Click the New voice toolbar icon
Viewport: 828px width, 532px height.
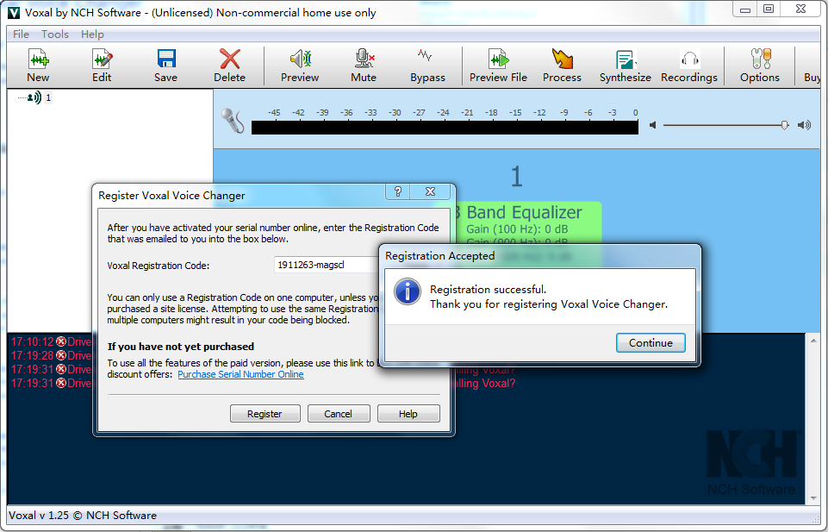38,66
